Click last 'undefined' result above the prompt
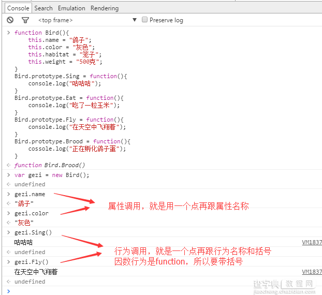The image size is (322, 295). (x=30, y=282)
